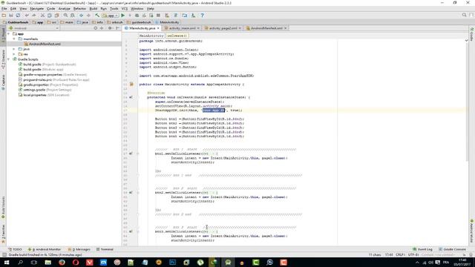
Task: Open the app run configuration dropdown
Action: point(111,15)
